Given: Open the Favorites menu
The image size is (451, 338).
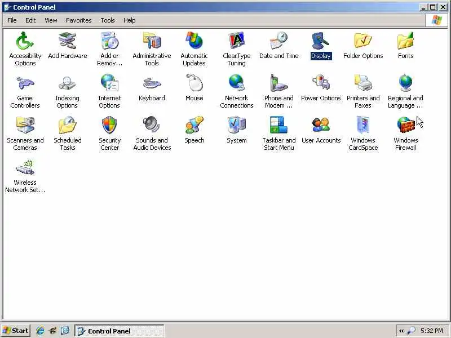Looking at the screenshot, I should (x=78, y=20).
